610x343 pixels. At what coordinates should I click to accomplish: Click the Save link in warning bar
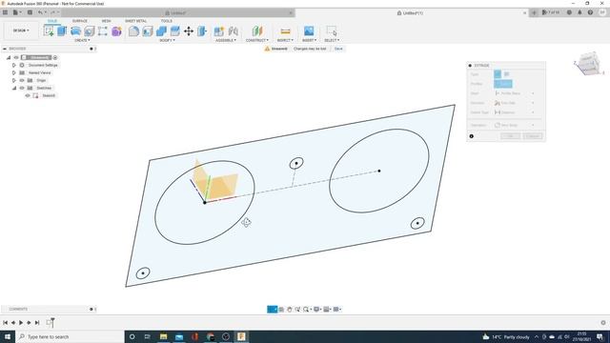pyautogui.click(x=338, y=49)
